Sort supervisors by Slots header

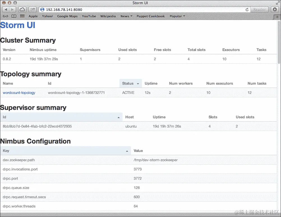click(x=213, y=117)
